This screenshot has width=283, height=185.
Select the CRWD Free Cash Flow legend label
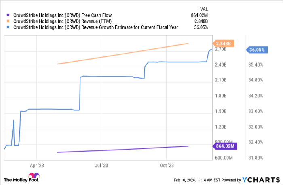pos(63,15)
